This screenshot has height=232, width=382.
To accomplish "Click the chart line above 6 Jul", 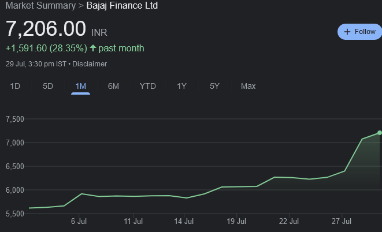I will [x=83, y=194].
